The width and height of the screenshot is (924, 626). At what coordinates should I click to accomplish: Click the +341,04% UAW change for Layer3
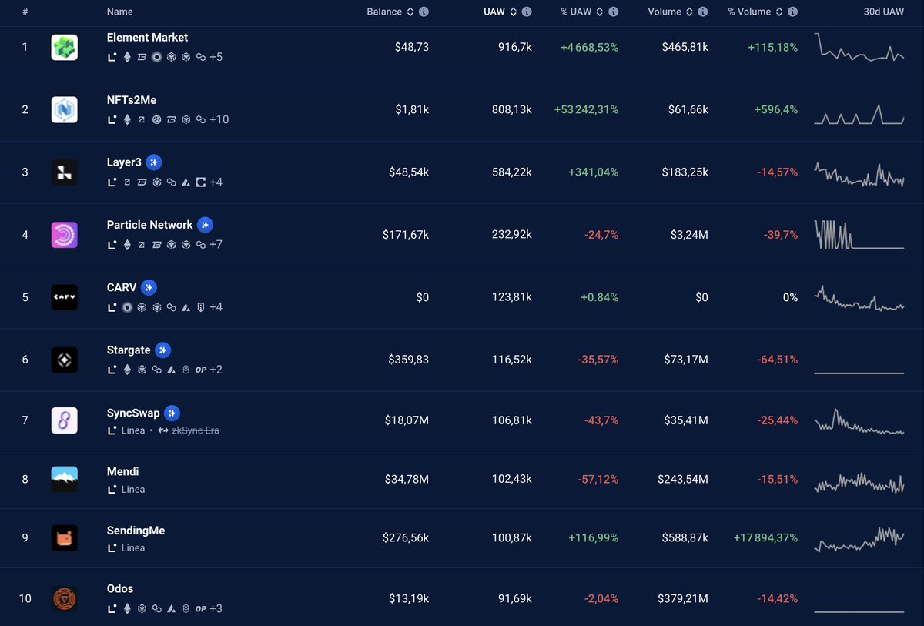tap(594, 172)
